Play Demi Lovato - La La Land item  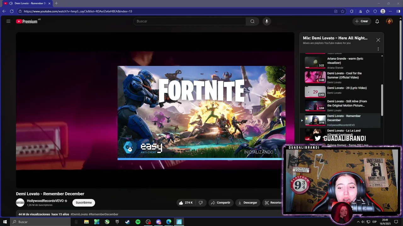coord(343,134)
